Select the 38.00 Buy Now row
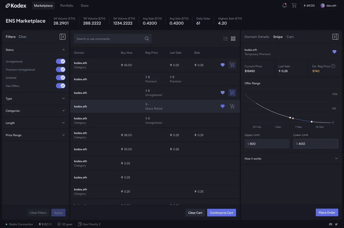344x228 pixels. [x=155, y=135]
